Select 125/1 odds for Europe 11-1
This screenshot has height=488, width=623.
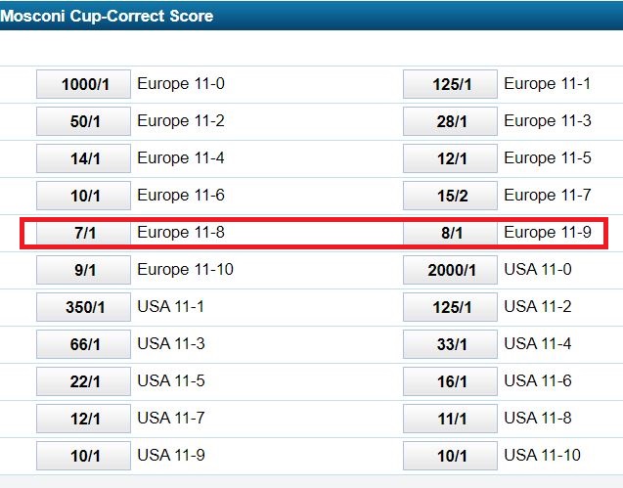pos(451,84)
